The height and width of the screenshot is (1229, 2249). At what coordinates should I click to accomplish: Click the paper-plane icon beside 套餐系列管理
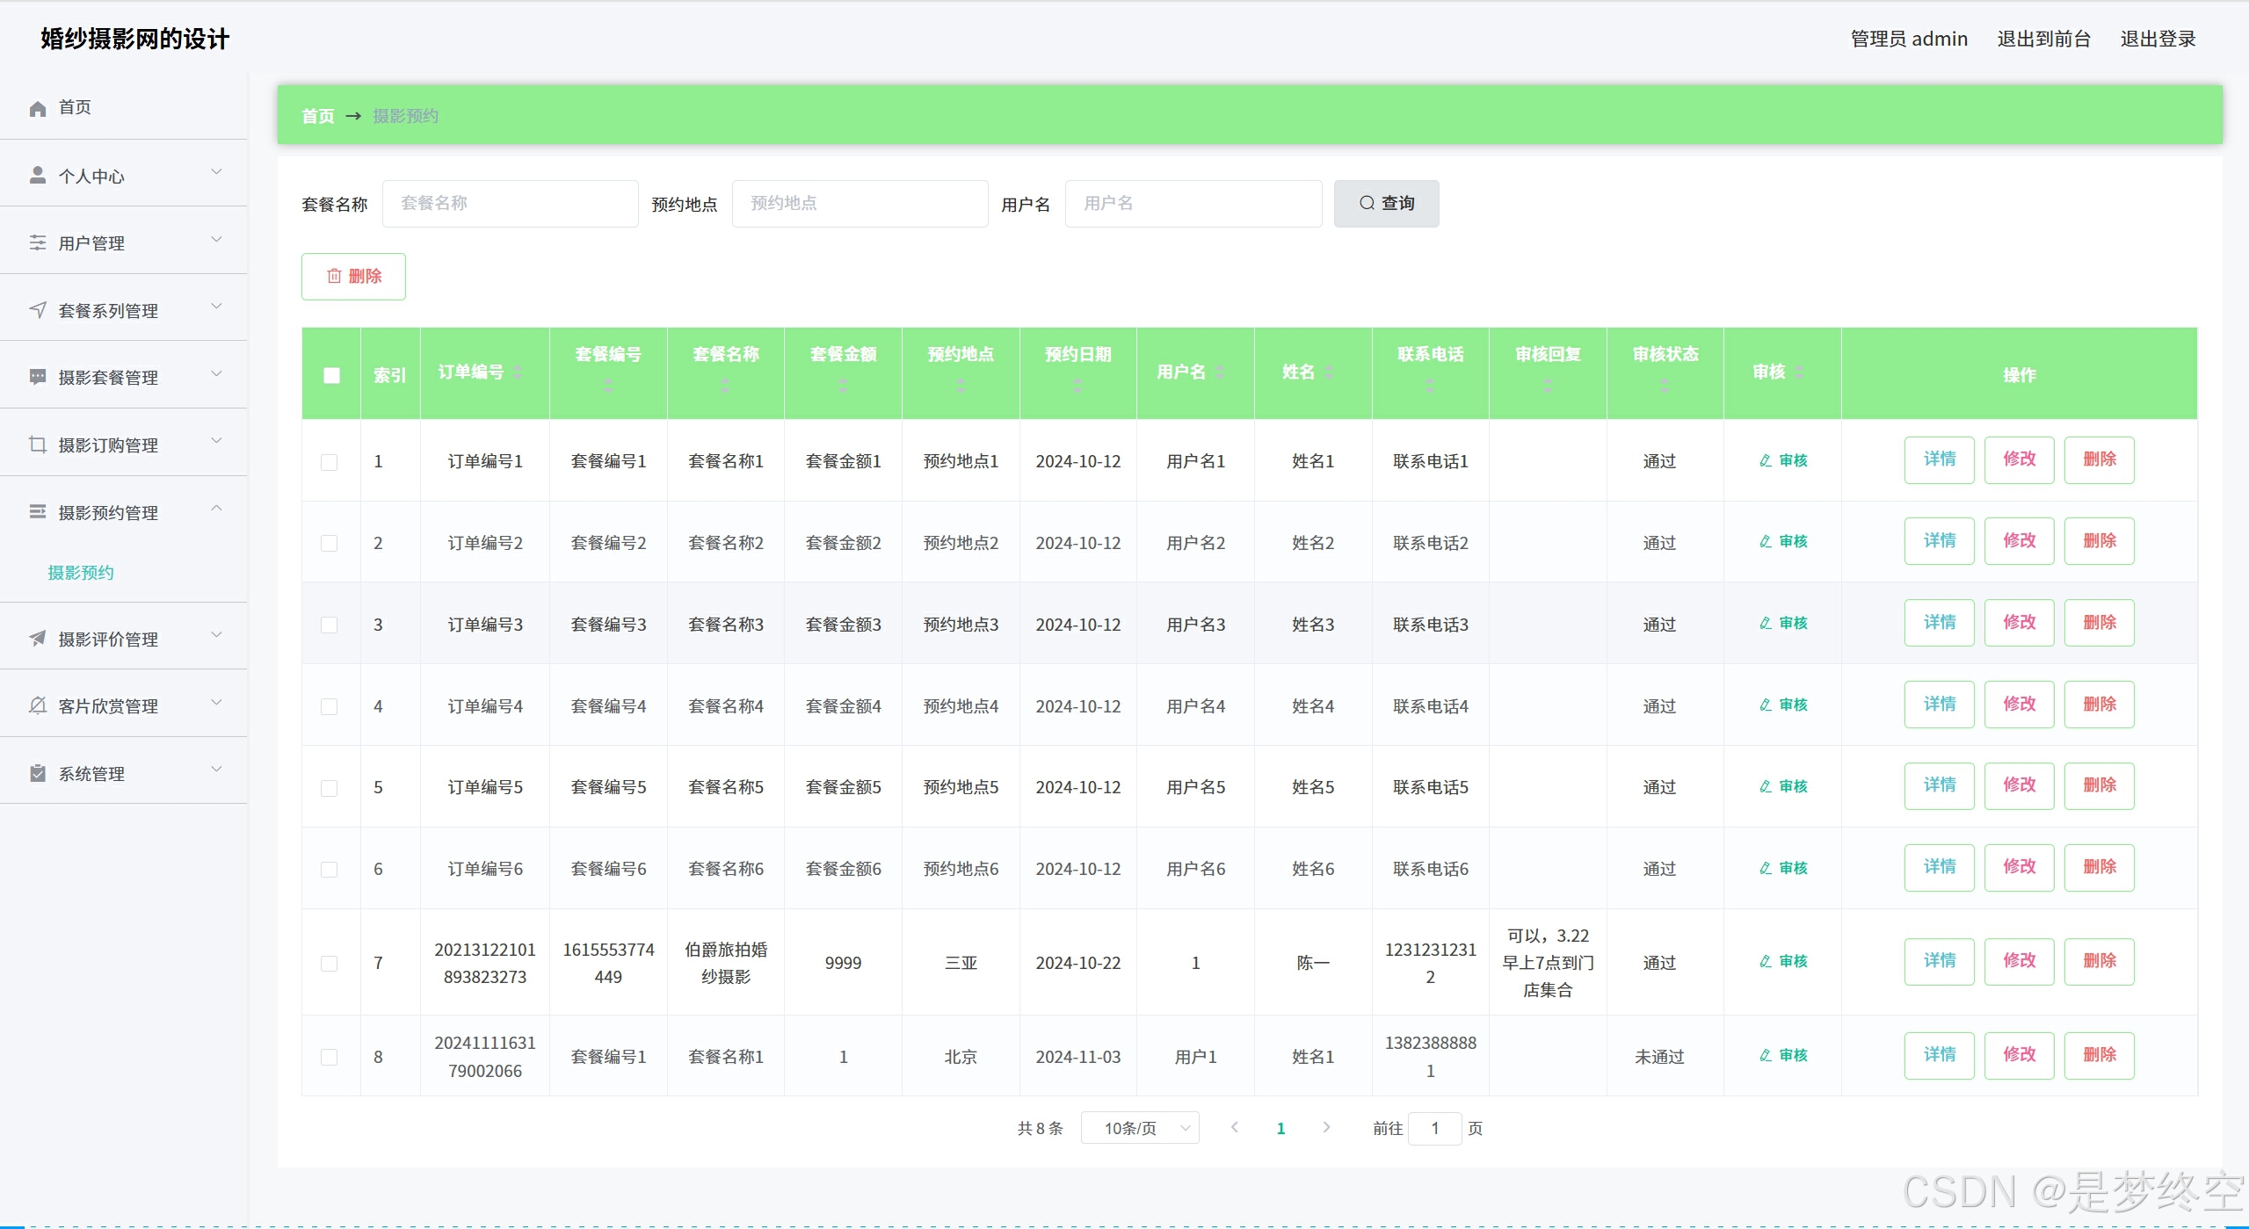[x=38, y=310]
